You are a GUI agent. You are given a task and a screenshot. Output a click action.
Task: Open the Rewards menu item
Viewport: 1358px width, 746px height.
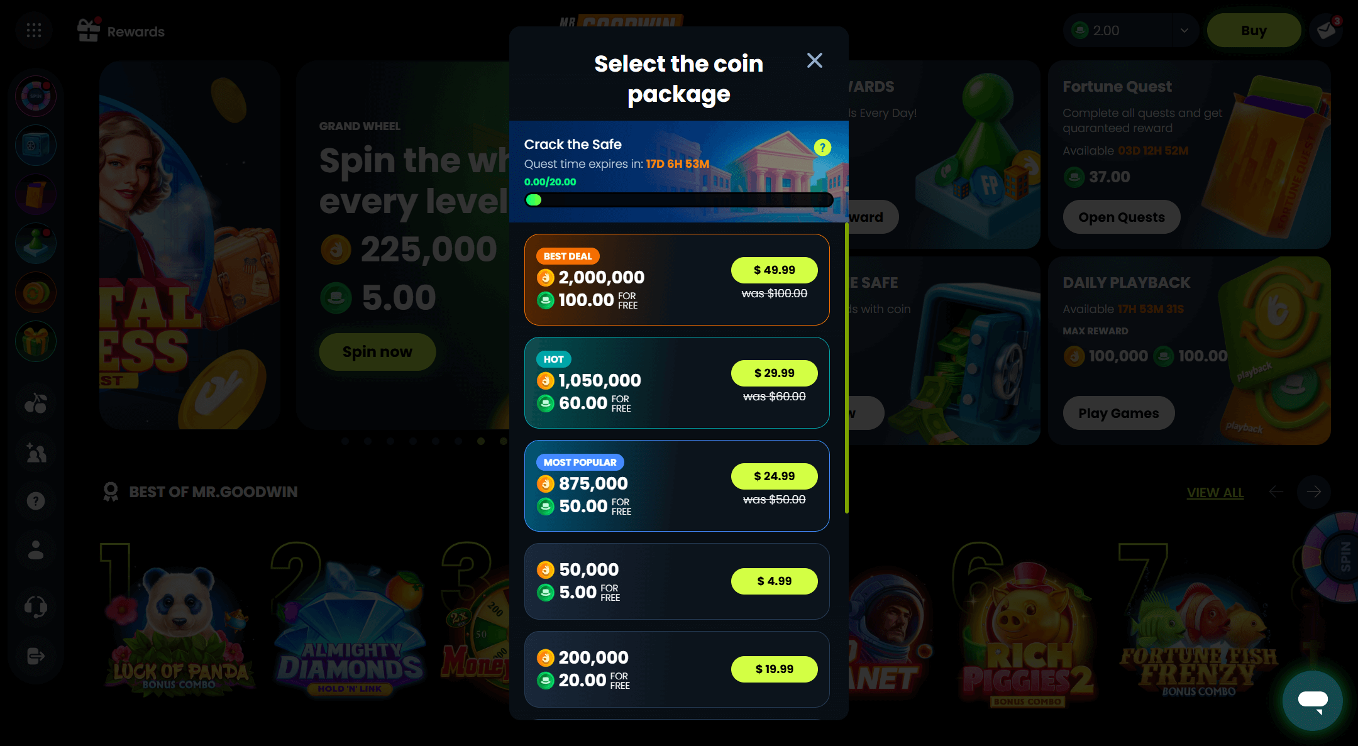[x=121, y=31]
